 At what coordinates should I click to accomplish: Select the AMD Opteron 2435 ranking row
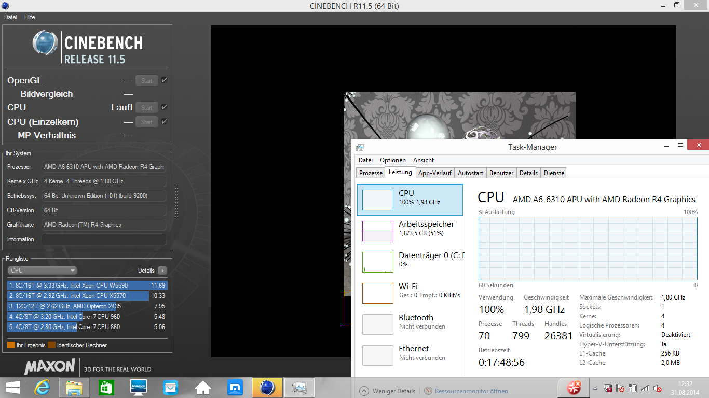87,306
